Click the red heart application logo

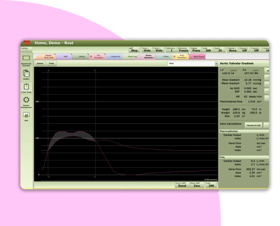27,43
